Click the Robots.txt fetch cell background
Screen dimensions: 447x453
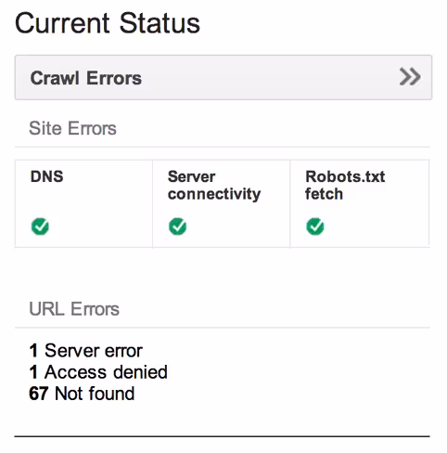tap(360, 203)
